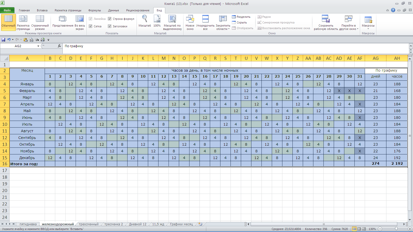The height and width of the screenshot is (232, 413).
Task: Insert a new worksheet tab
Action: tap(200, 224)
